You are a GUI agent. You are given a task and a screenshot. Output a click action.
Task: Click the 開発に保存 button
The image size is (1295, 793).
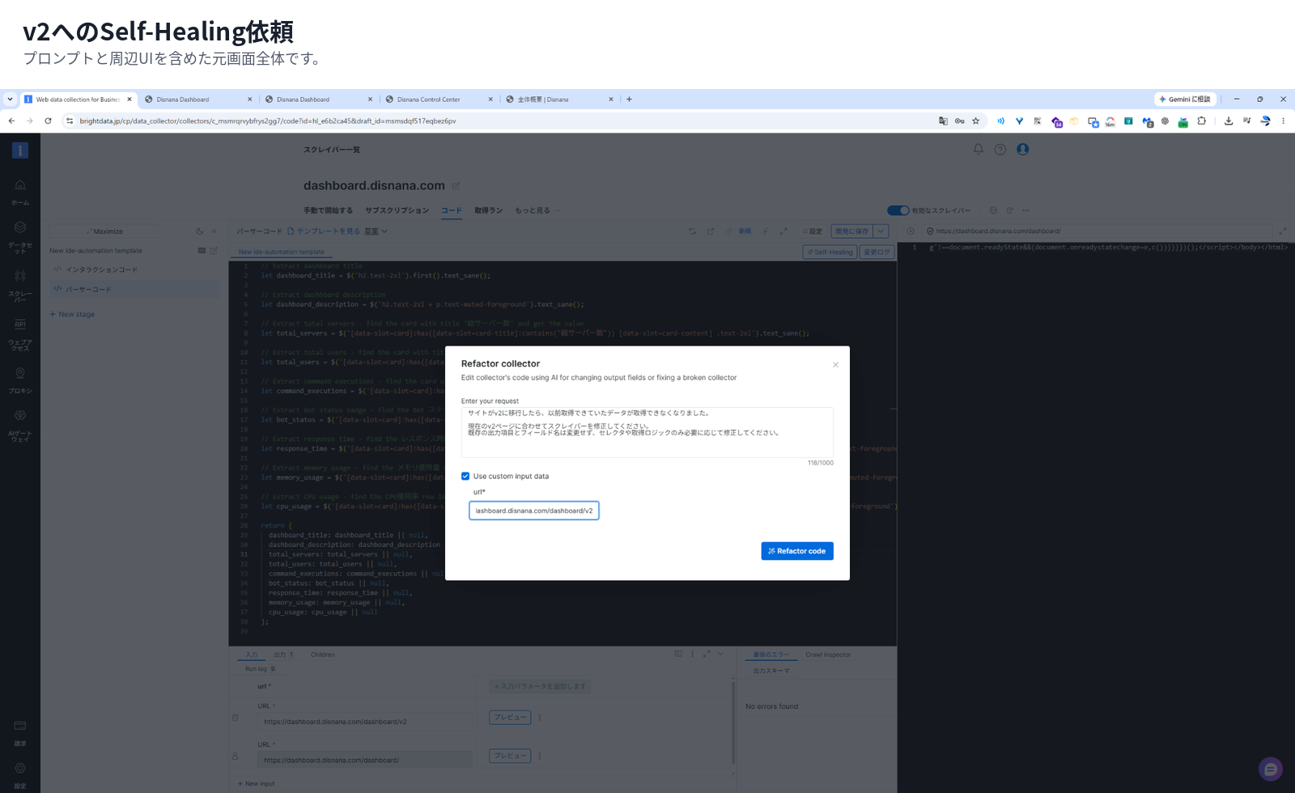click(x=851, y=231)
